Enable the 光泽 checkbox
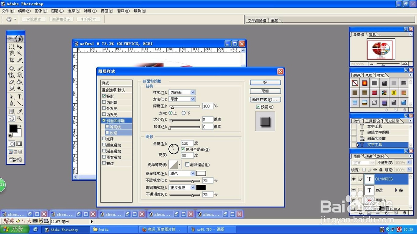Image resolution: width=417 pixels, height=234 pixels. click(104, 139)
